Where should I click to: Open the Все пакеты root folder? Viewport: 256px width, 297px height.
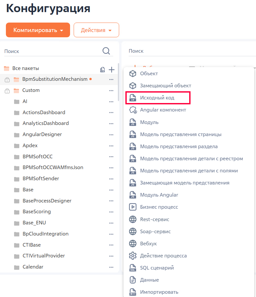coord(26,68)
